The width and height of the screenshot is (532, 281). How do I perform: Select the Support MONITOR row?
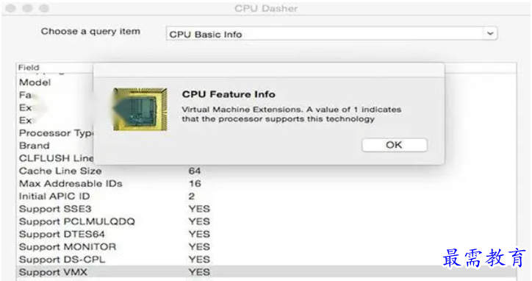(x=266, y=246)
